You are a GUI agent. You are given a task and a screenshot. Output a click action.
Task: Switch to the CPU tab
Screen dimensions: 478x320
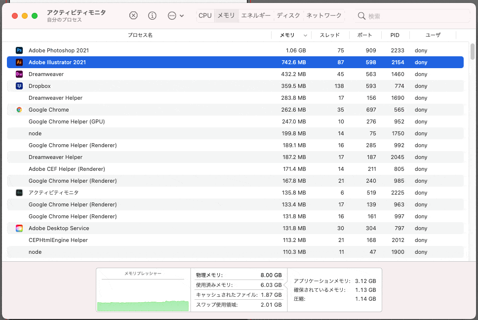pos(205,15)
